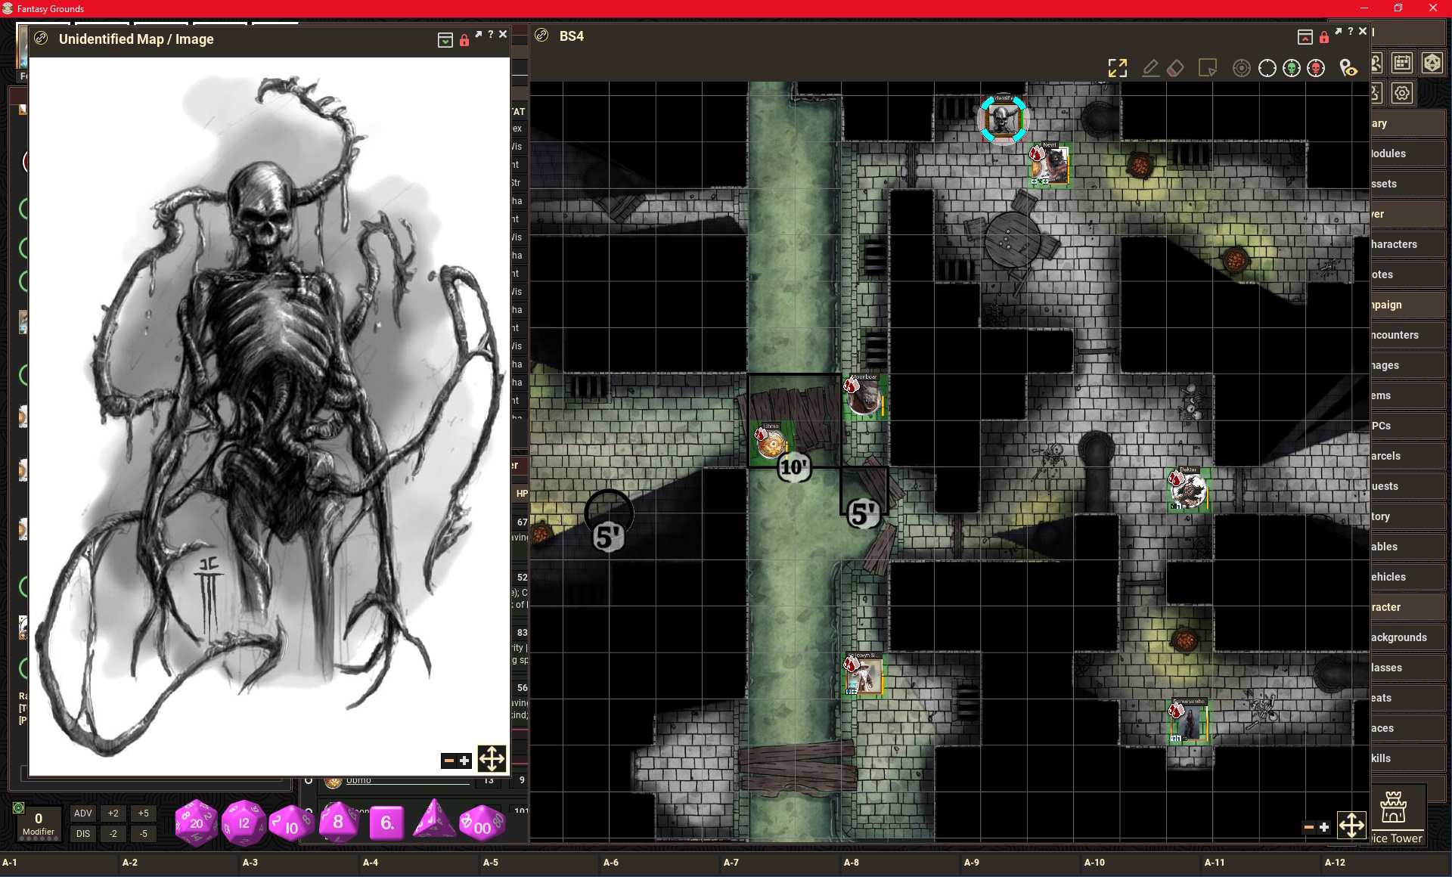The image size is (1452, 877).
Task: Click green square icon above Modifier box
Action: pos(19,808)
